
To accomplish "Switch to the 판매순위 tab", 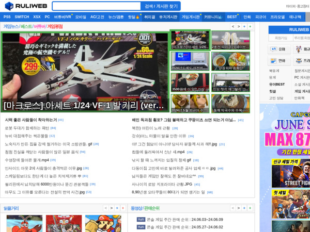I will [x=152, y=208].
